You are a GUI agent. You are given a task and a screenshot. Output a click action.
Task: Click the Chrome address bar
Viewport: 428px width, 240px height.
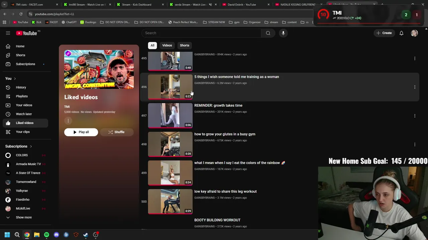click(x=171, y=14)
